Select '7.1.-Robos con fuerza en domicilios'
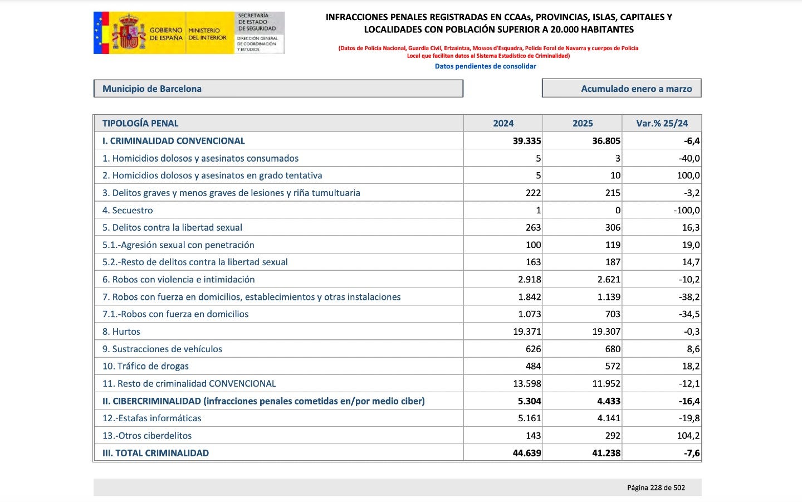 pos(175,314)
